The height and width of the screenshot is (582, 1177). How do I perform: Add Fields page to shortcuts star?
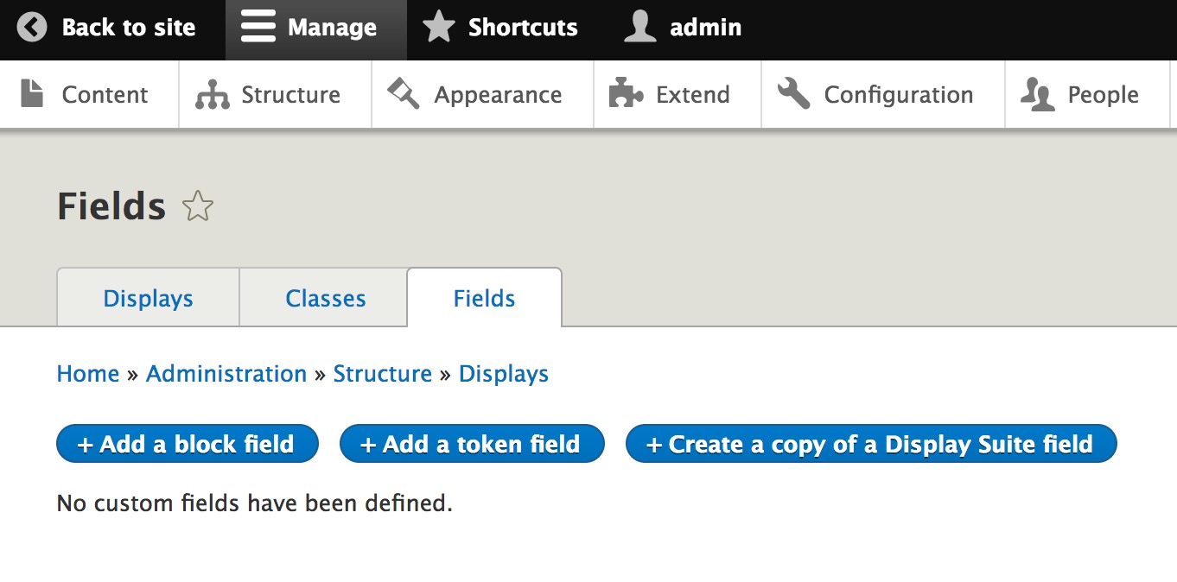198,207
